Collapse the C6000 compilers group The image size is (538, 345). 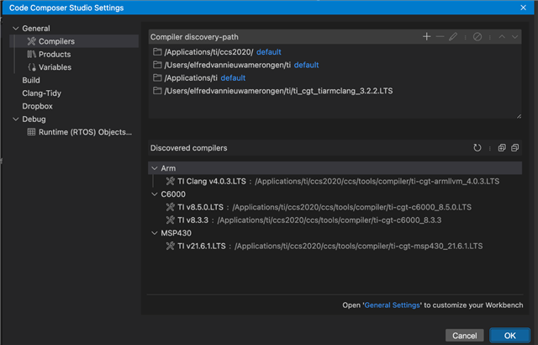click(x=154, y=194)
